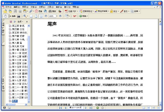Open the 注释和标记 dropdown menu
The height and width of the screenshot is (112, 164).
tap(86, 11)
